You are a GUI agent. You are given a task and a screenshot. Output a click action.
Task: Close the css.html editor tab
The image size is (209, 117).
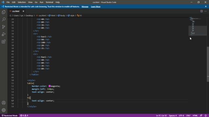pyautogui.click(x=23, y=11)
